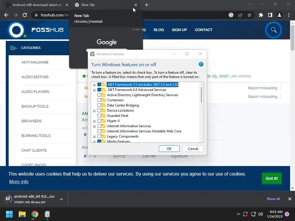Open the Google account icon in toolbar
Screen dimensions: 295x221
tap(231, 15)
